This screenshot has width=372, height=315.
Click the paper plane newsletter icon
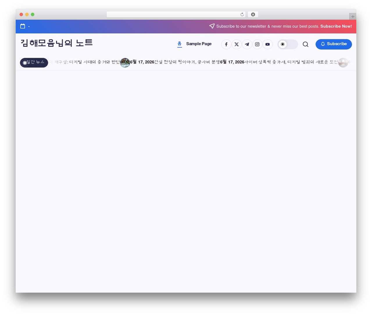(212, 26)
